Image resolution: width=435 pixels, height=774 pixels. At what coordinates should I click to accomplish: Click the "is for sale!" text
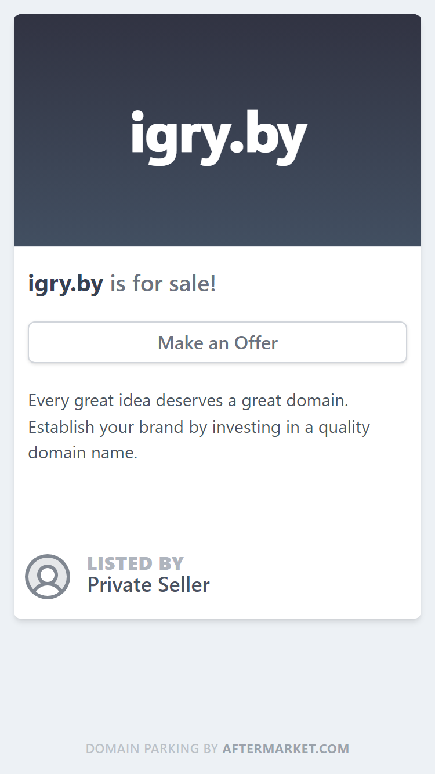tap(163, 284)
